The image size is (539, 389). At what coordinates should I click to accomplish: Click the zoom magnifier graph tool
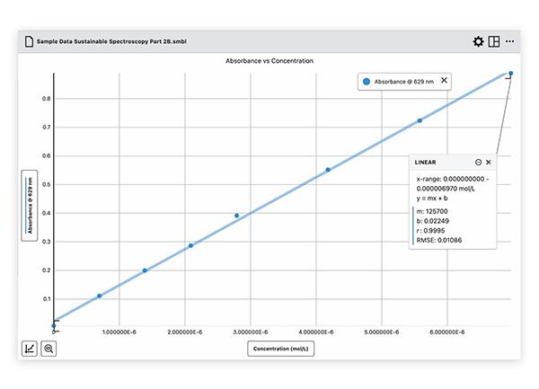[49, 348]
